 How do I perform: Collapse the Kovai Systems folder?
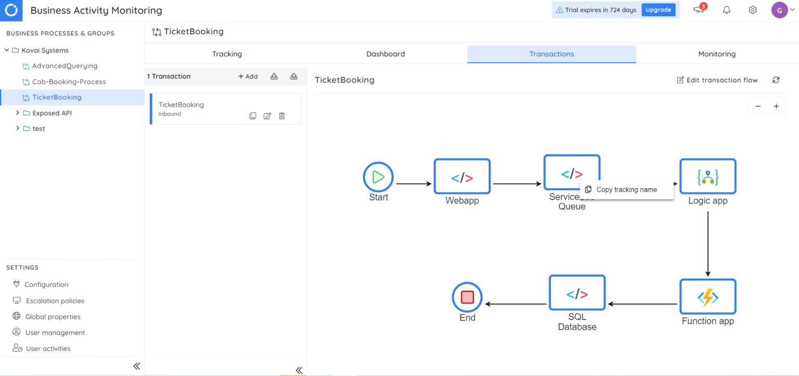click(x=6, y=50)
